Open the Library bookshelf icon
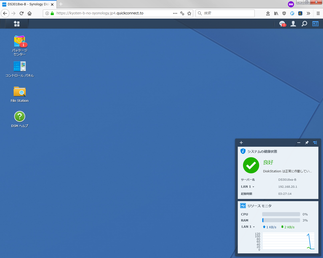 click(276, 13)
